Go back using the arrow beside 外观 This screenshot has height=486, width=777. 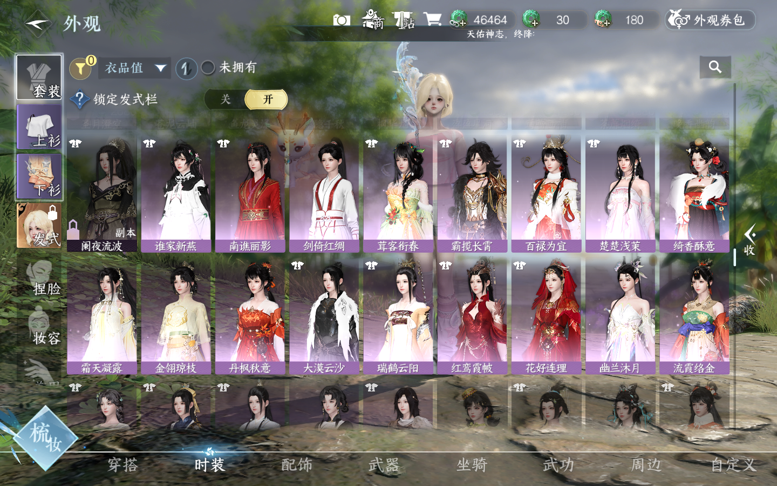38,24
